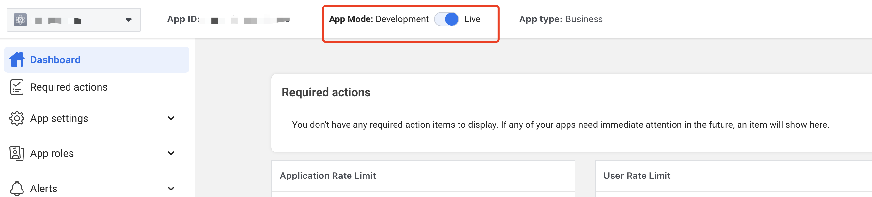
Task: Click the atom app icon in selector
Action: [x=20, y=20]
